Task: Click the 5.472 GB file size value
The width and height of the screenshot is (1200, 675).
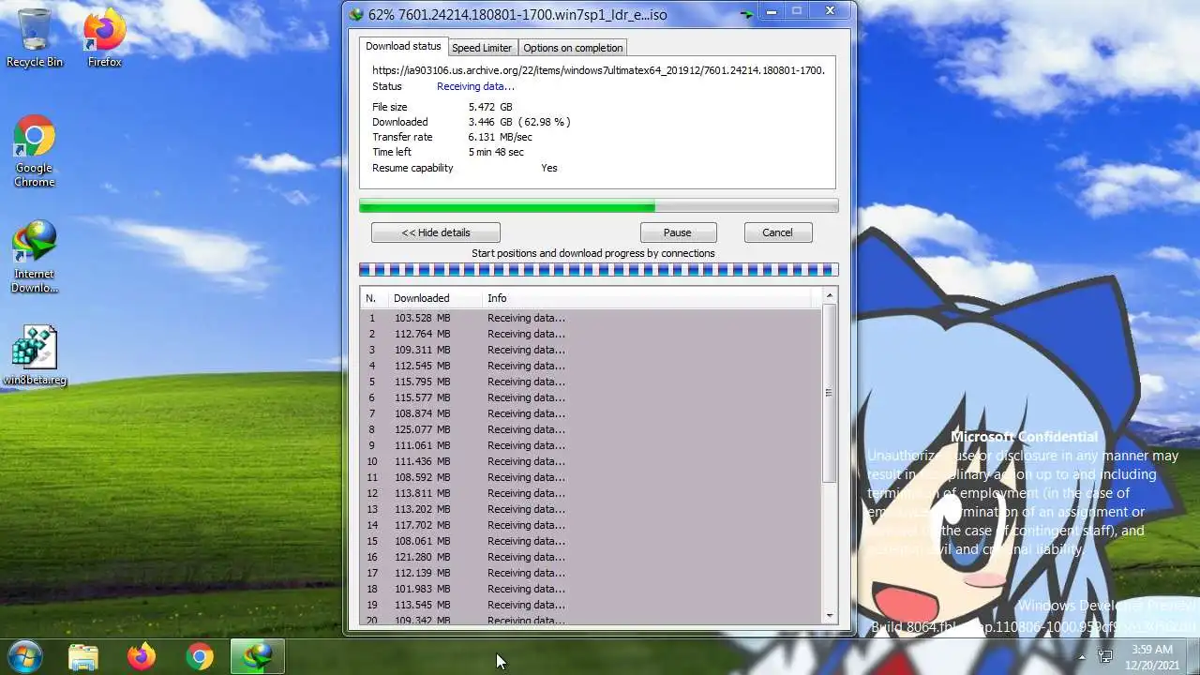Action: click(x=490, y=107)
